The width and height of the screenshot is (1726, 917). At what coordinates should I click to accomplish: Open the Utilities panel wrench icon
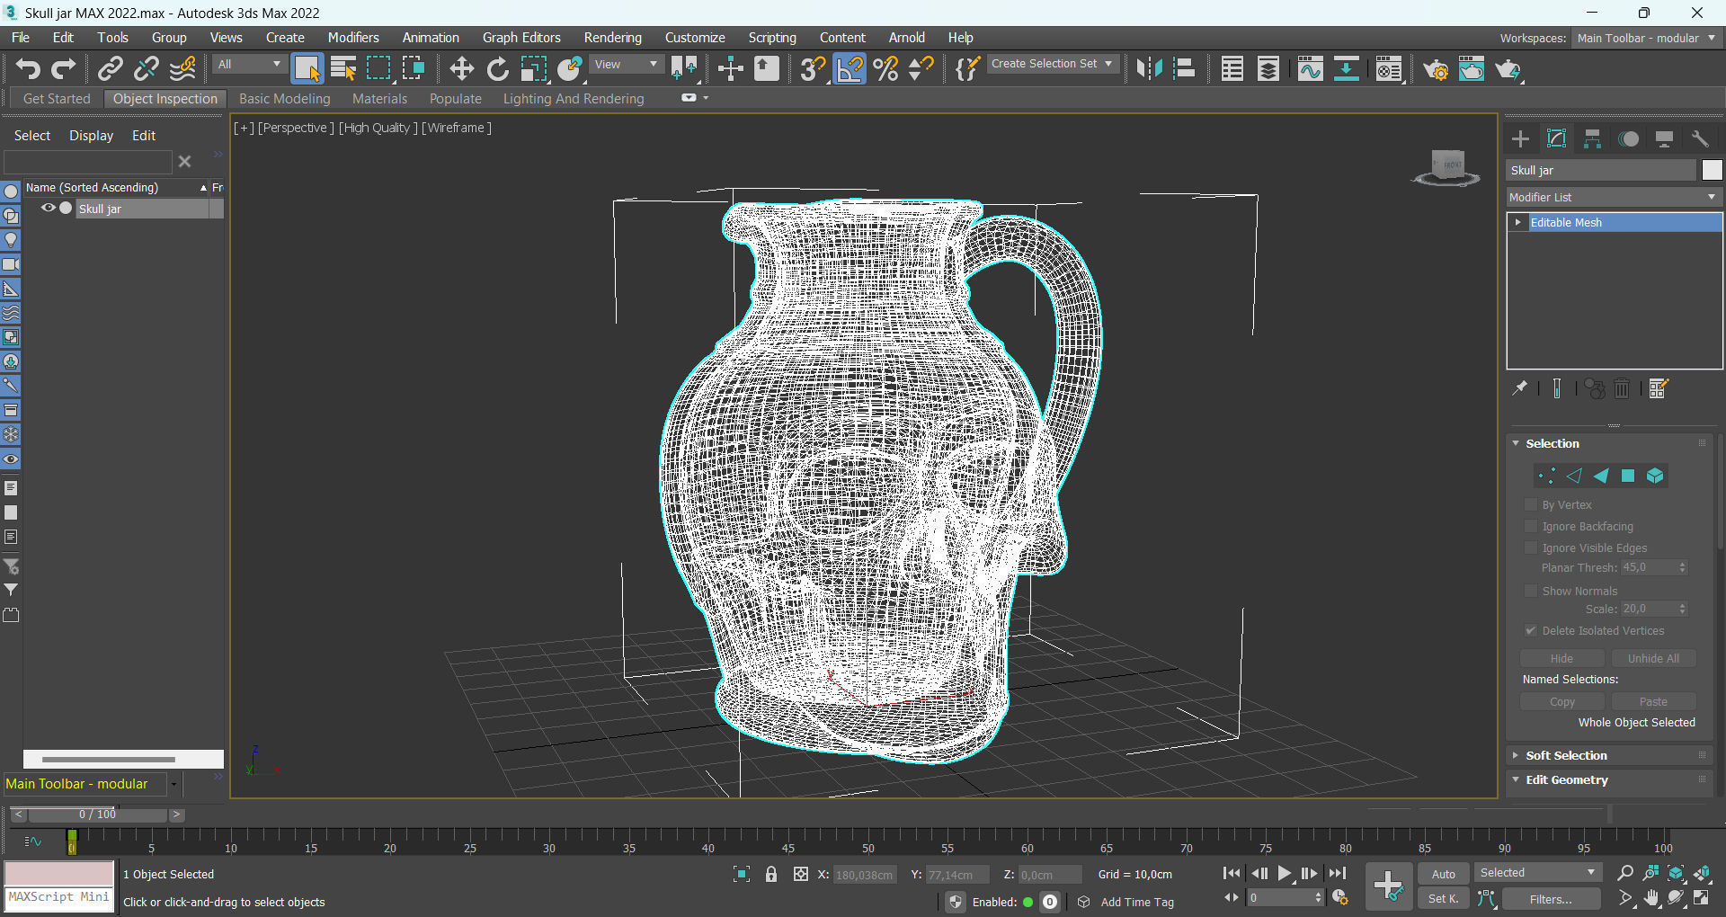[x=1700, y=138]
